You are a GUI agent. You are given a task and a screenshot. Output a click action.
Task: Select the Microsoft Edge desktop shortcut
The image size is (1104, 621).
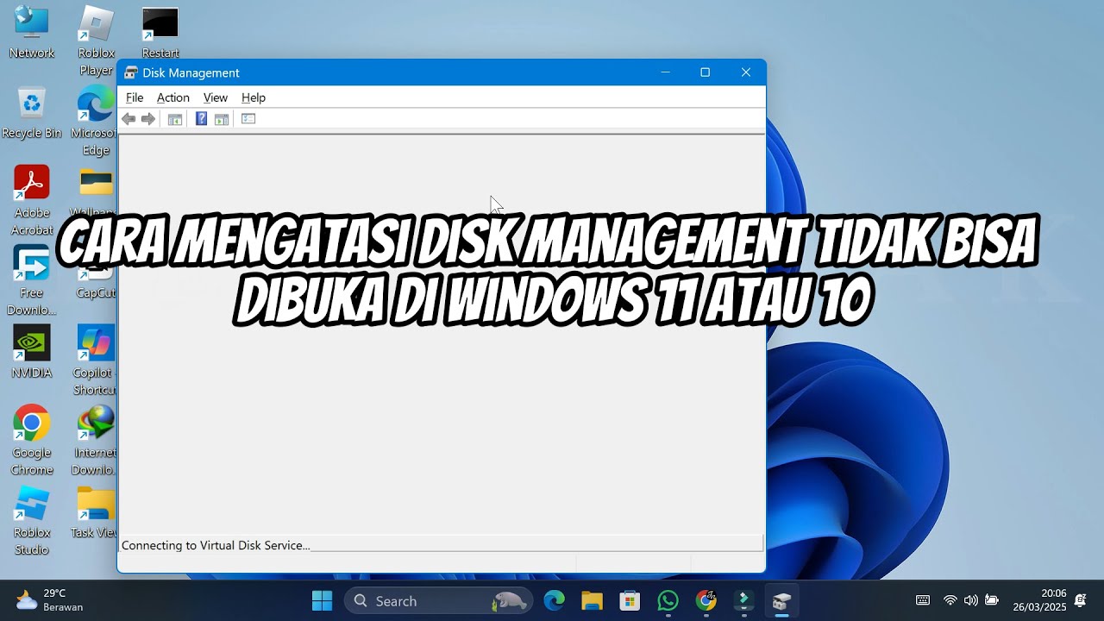95,122
